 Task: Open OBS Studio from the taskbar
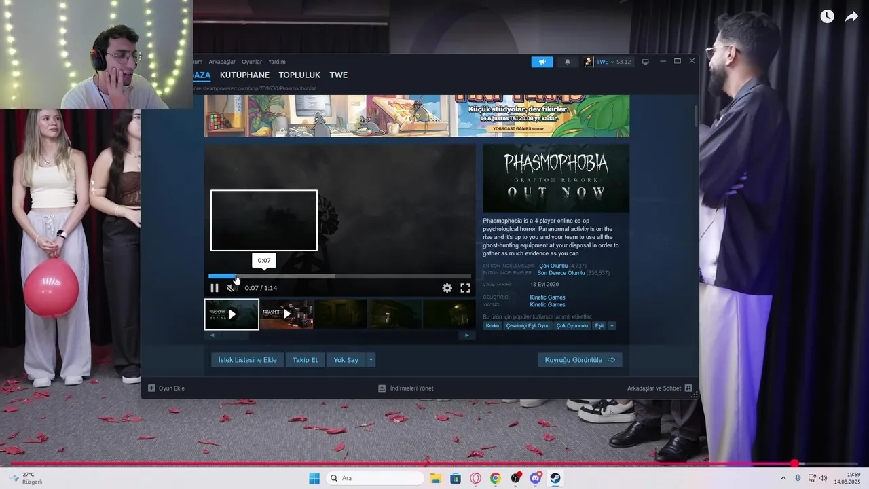tap(516, 478)
